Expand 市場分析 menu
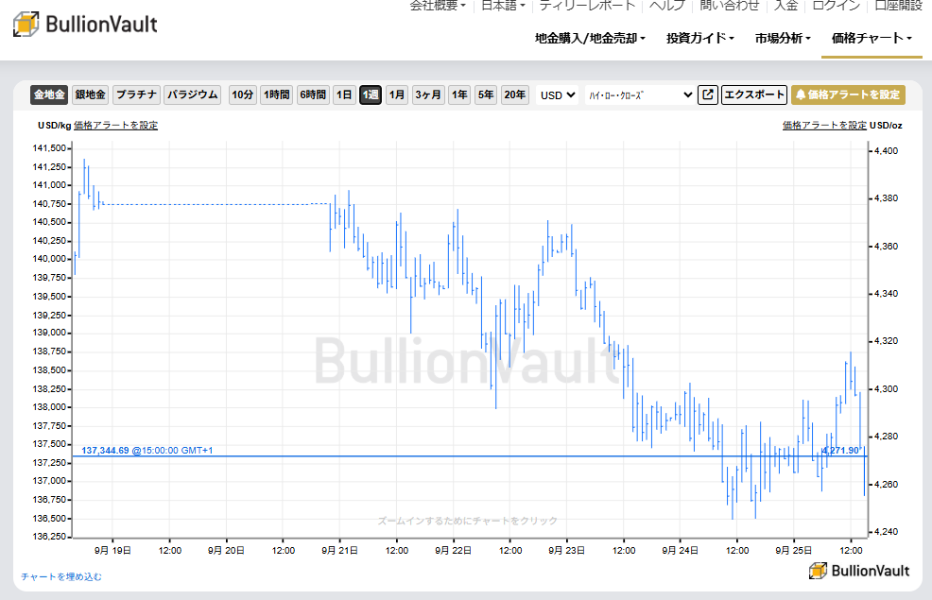 pos(783,38)
